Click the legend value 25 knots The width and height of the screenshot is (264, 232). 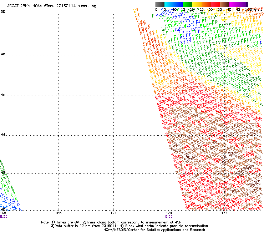(202, 10)
